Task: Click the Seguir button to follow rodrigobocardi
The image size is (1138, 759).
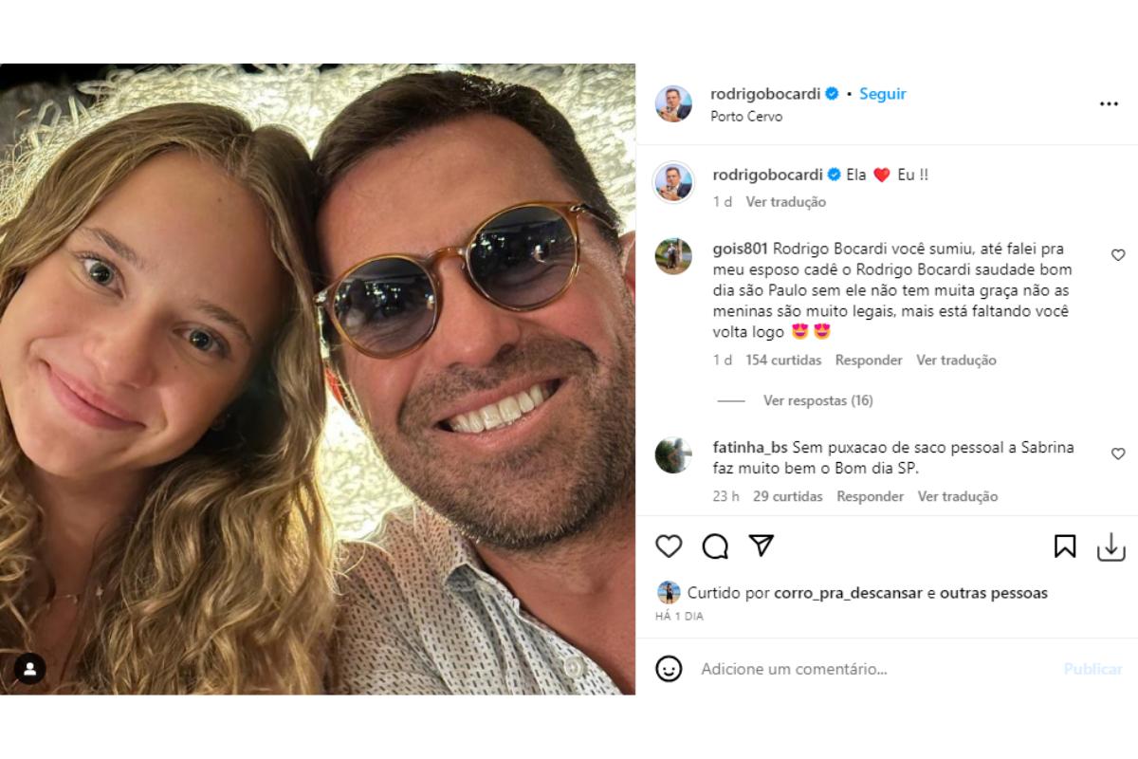Action: (x=882, y=93)
